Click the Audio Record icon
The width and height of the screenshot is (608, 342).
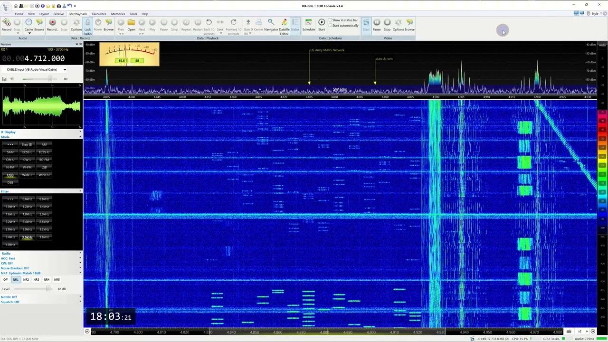point(7,24)
